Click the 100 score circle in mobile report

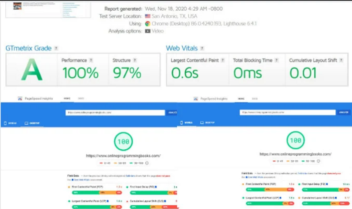pyautogui.click(x=296, y=140)
